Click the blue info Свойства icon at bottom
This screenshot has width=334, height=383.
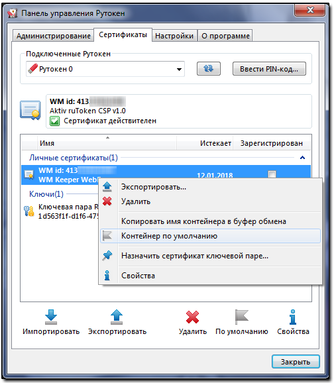pyautogui.click(x=293, y=317)
